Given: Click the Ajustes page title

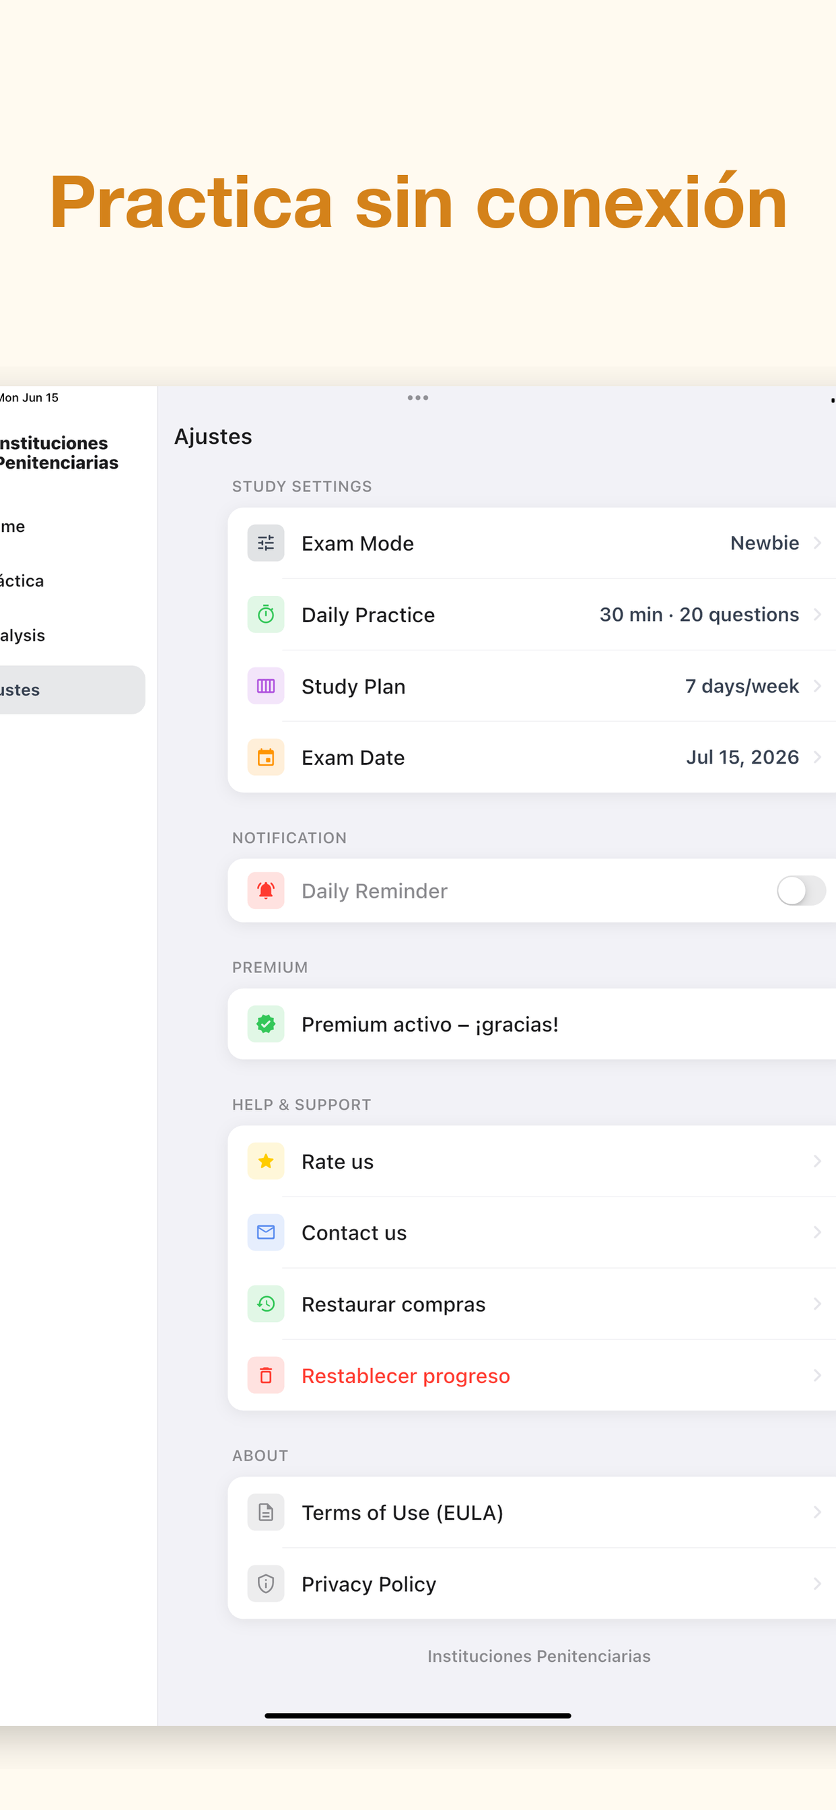Looking at the screenshot, I should (213, 436).
